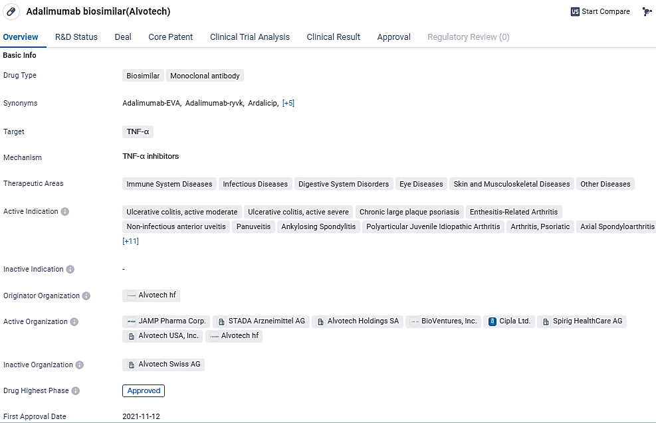Click info icon beside Active Organization label
The height and width of the screenshot is (423, 656).
74,322
